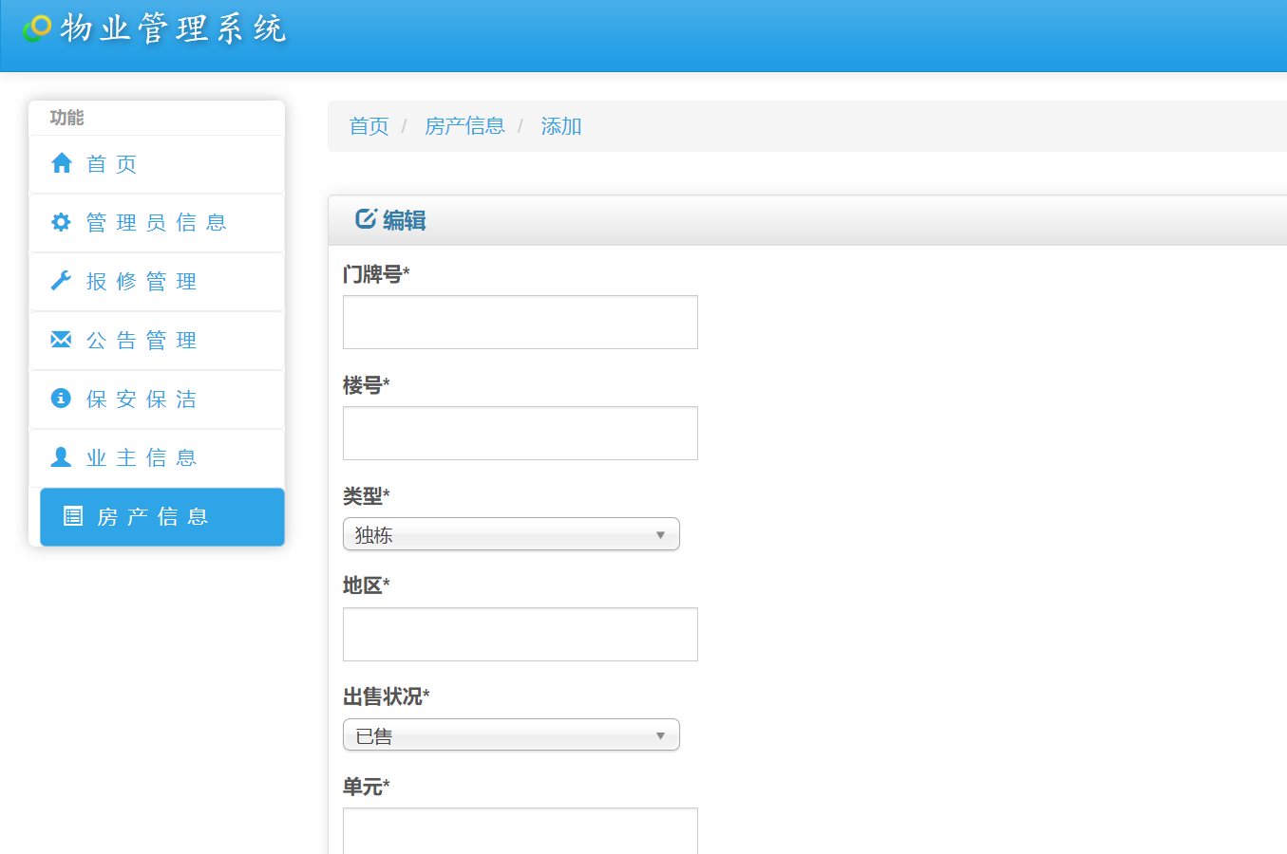Select 公告管理 from the sidebar
The width and height of the screenshot is (1287, 854).
[x=157, y=341]
